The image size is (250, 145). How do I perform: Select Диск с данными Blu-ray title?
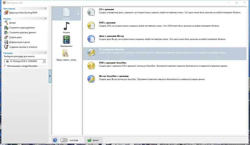(111, 36)
